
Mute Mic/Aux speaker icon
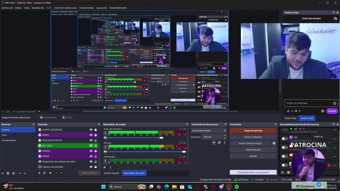[105, 151]
